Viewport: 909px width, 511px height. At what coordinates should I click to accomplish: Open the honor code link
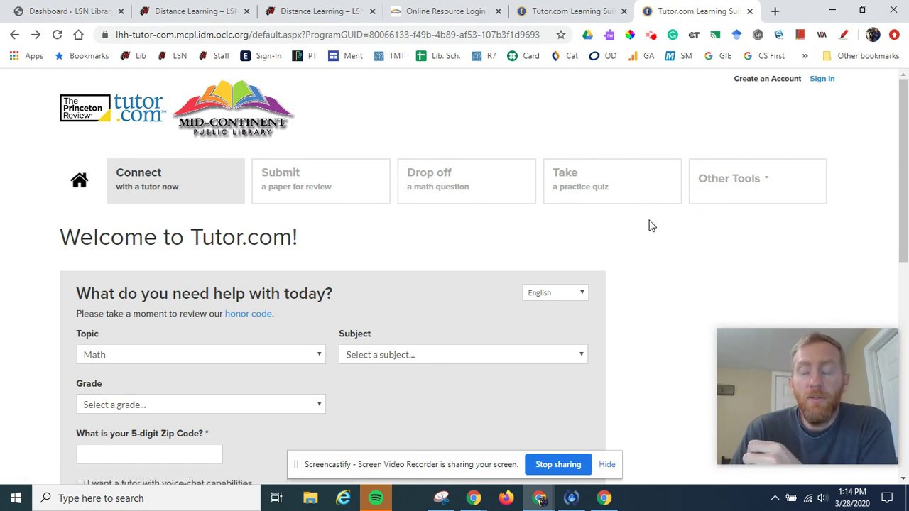[x=248, y=313]
